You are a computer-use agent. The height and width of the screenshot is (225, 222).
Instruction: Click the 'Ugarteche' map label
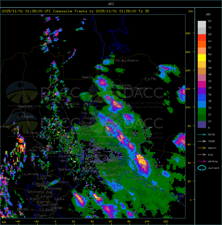(66, 169)
